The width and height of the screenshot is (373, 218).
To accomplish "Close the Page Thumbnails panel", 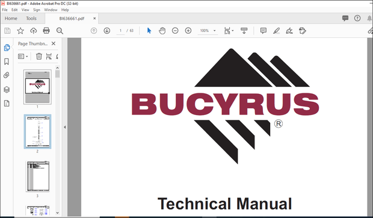I will [x=54, y=43].
